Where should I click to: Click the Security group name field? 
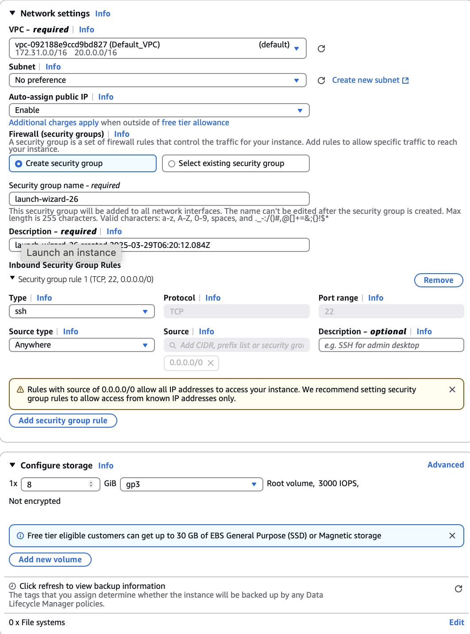(x=159, y=199)
